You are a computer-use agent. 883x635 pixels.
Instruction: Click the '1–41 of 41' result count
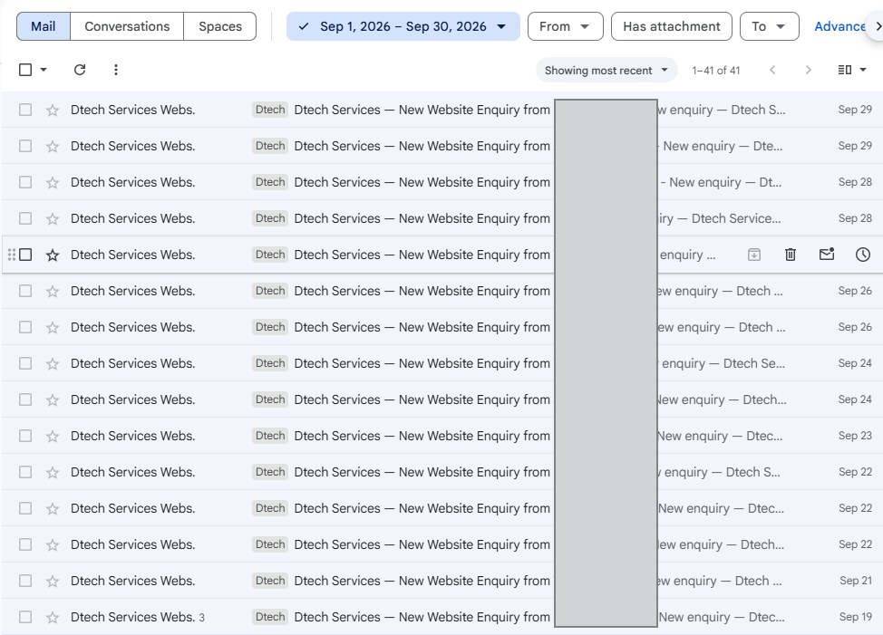pos(716,71)
